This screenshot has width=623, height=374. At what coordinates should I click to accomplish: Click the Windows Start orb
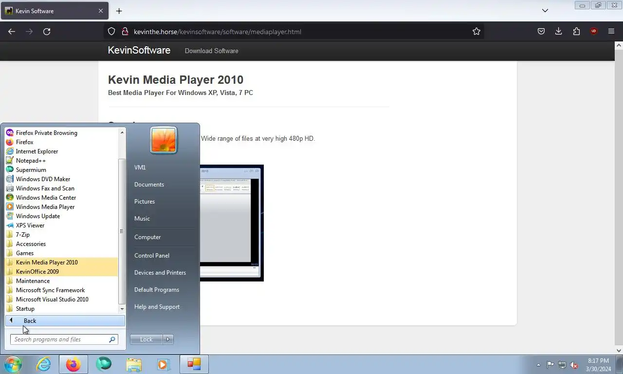click(x=13, y=364)
